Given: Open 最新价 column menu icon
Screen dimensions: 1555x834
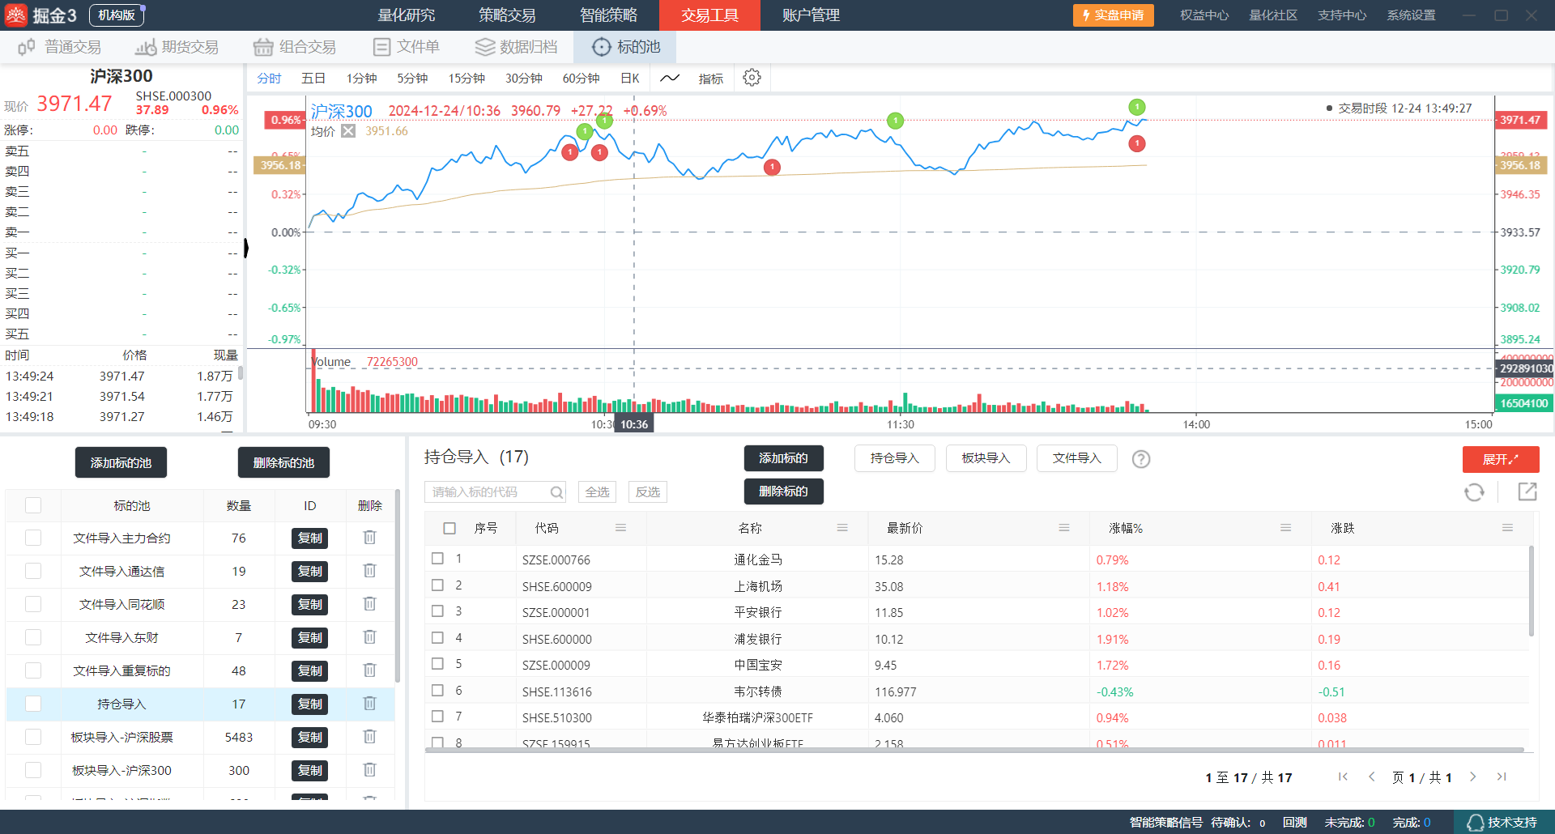Looking at the screenshot, I should [x=1064, y=528].
